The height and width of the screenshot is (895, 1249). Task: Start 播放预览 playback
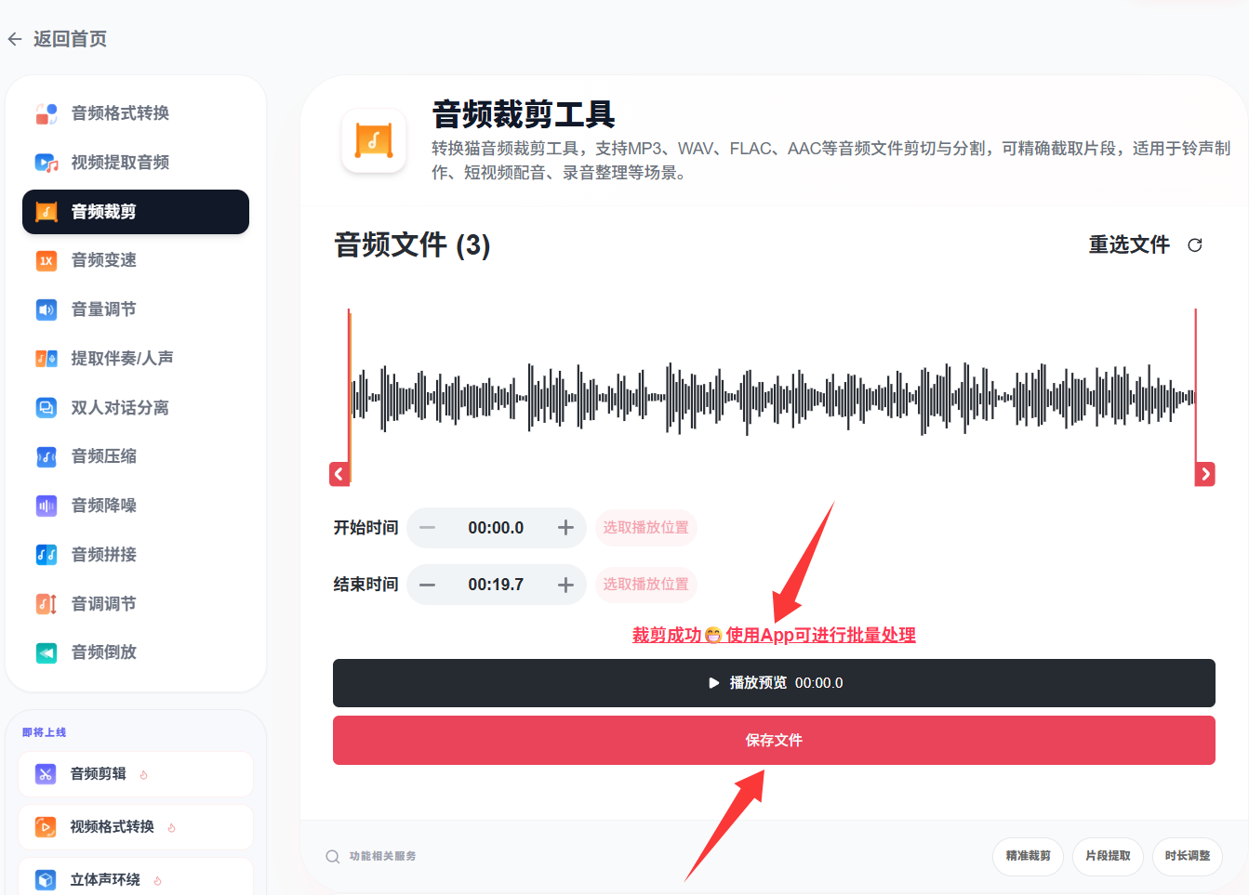tap(774, 682)
